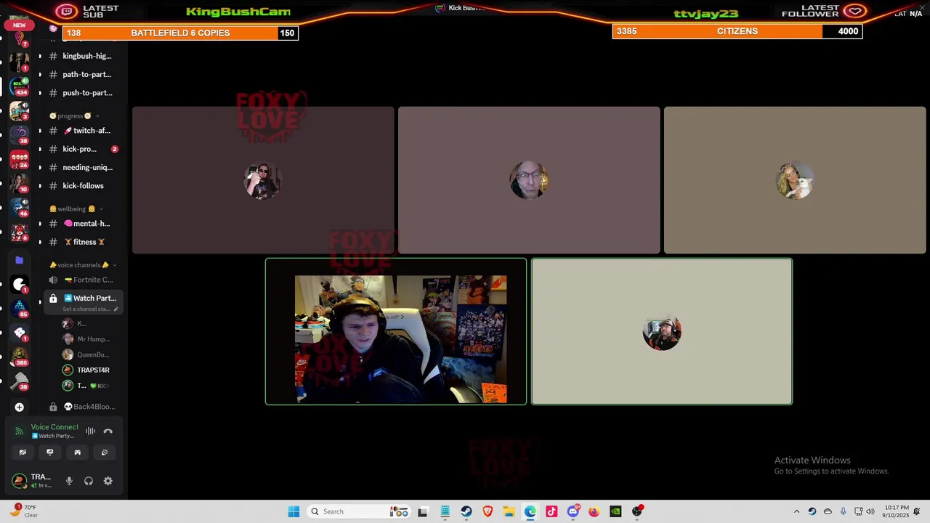Collapse the wellbeing category

pyautogui.click(x=76, y=208)
